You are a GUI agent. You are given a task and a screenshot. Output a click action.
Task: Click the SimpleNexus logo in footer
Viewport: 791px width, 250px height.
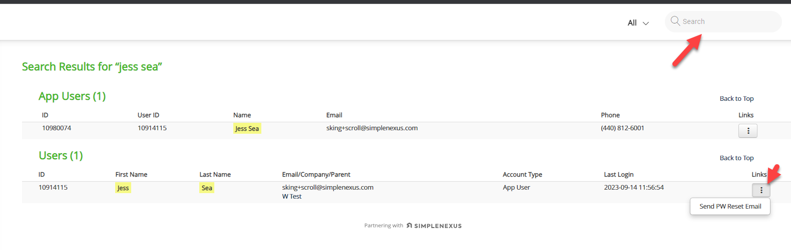[434, 226]
